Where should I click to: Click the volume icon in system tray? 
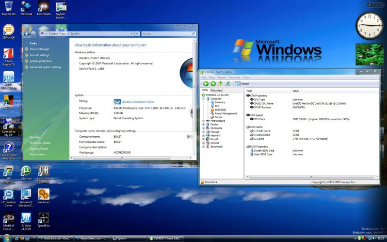(375, 238)
